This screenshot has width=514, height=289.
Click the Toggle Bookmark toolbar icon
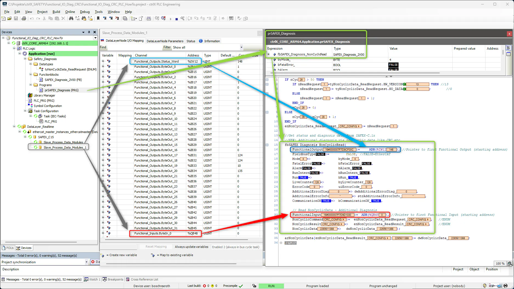point(98,18)
